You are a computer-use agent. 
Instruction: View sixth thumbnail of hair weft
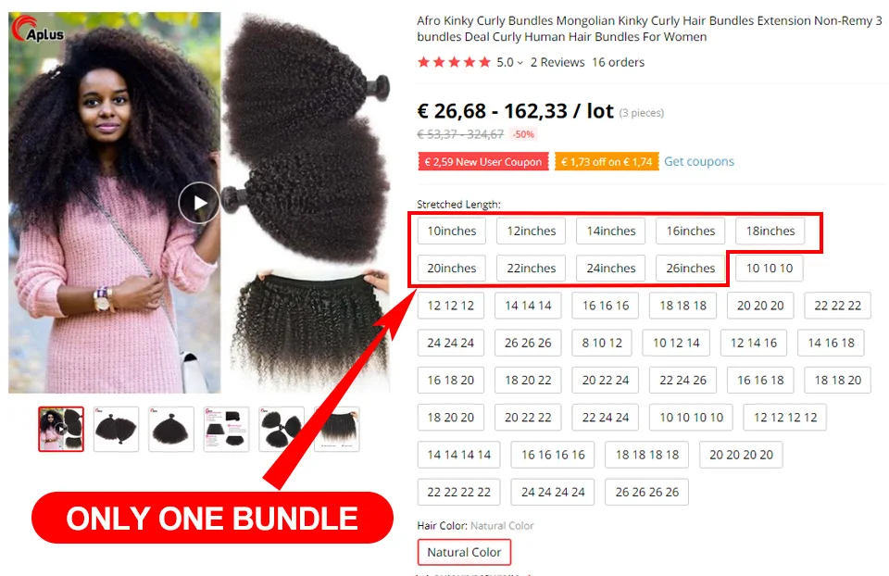tap(337, 429)
